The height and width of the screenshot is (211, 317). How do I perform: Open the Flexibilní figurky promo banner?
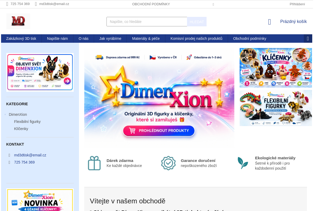pos(276,108)
